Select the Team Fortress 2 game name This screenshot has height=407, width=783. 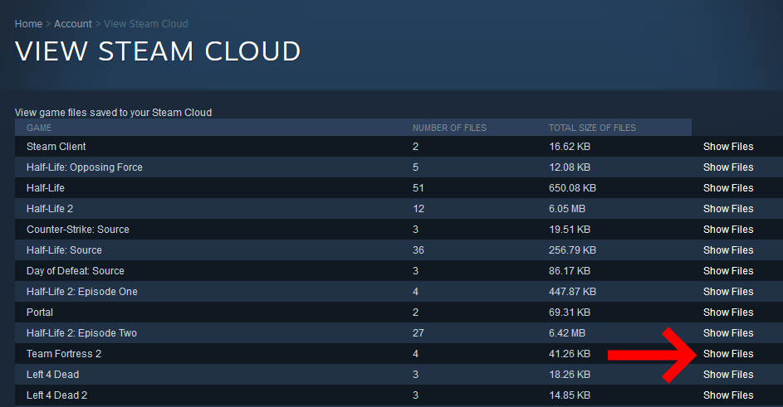point(64,354)
